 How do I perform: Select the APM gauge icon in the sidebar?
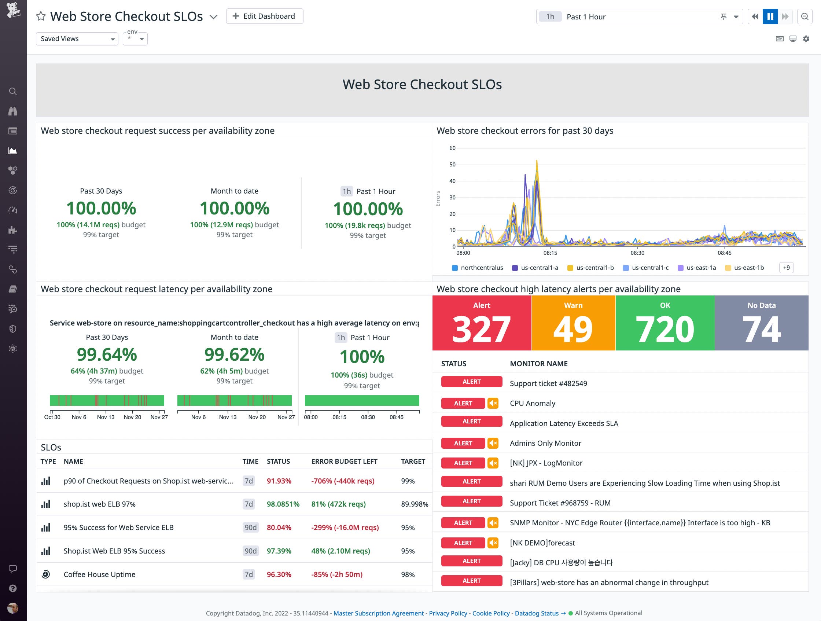(13, 210)
